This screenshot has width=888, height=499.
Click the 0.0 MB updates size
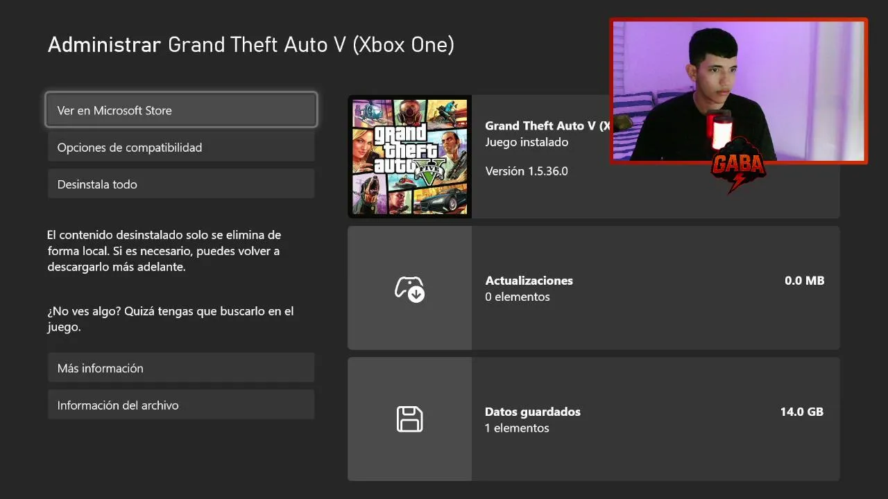804,281
